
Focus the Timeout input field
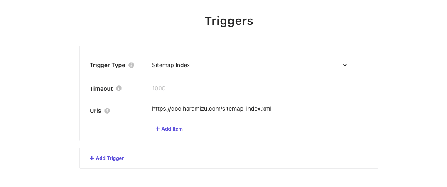click(x=249, y=88)
